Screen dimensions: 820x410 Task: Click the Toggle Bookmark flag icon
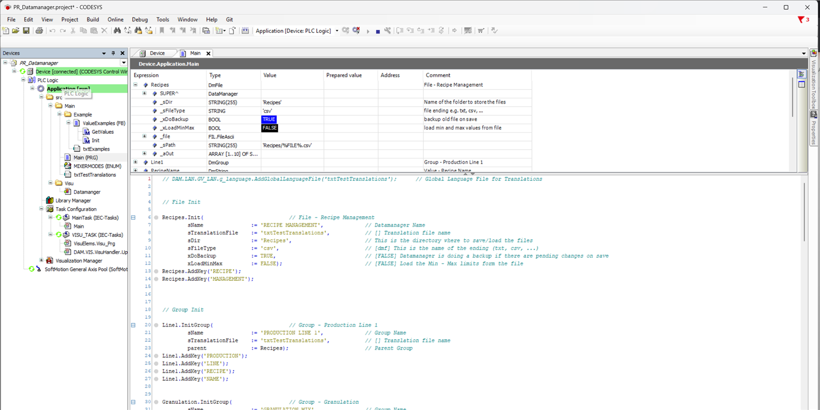[162, 31]
